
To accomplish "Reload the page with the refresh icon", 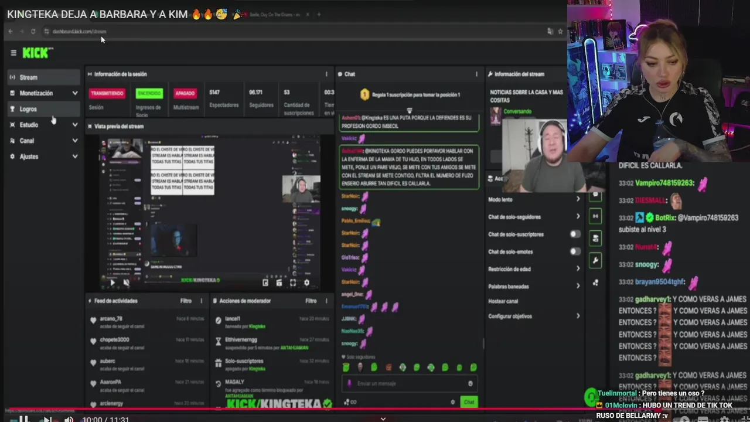I will (33, 31).
